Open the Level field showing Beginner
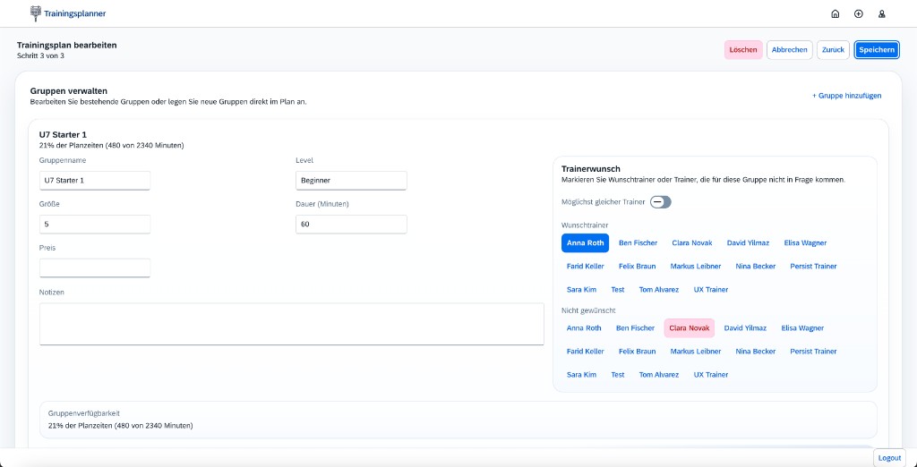917x467 pixels. 351,181
